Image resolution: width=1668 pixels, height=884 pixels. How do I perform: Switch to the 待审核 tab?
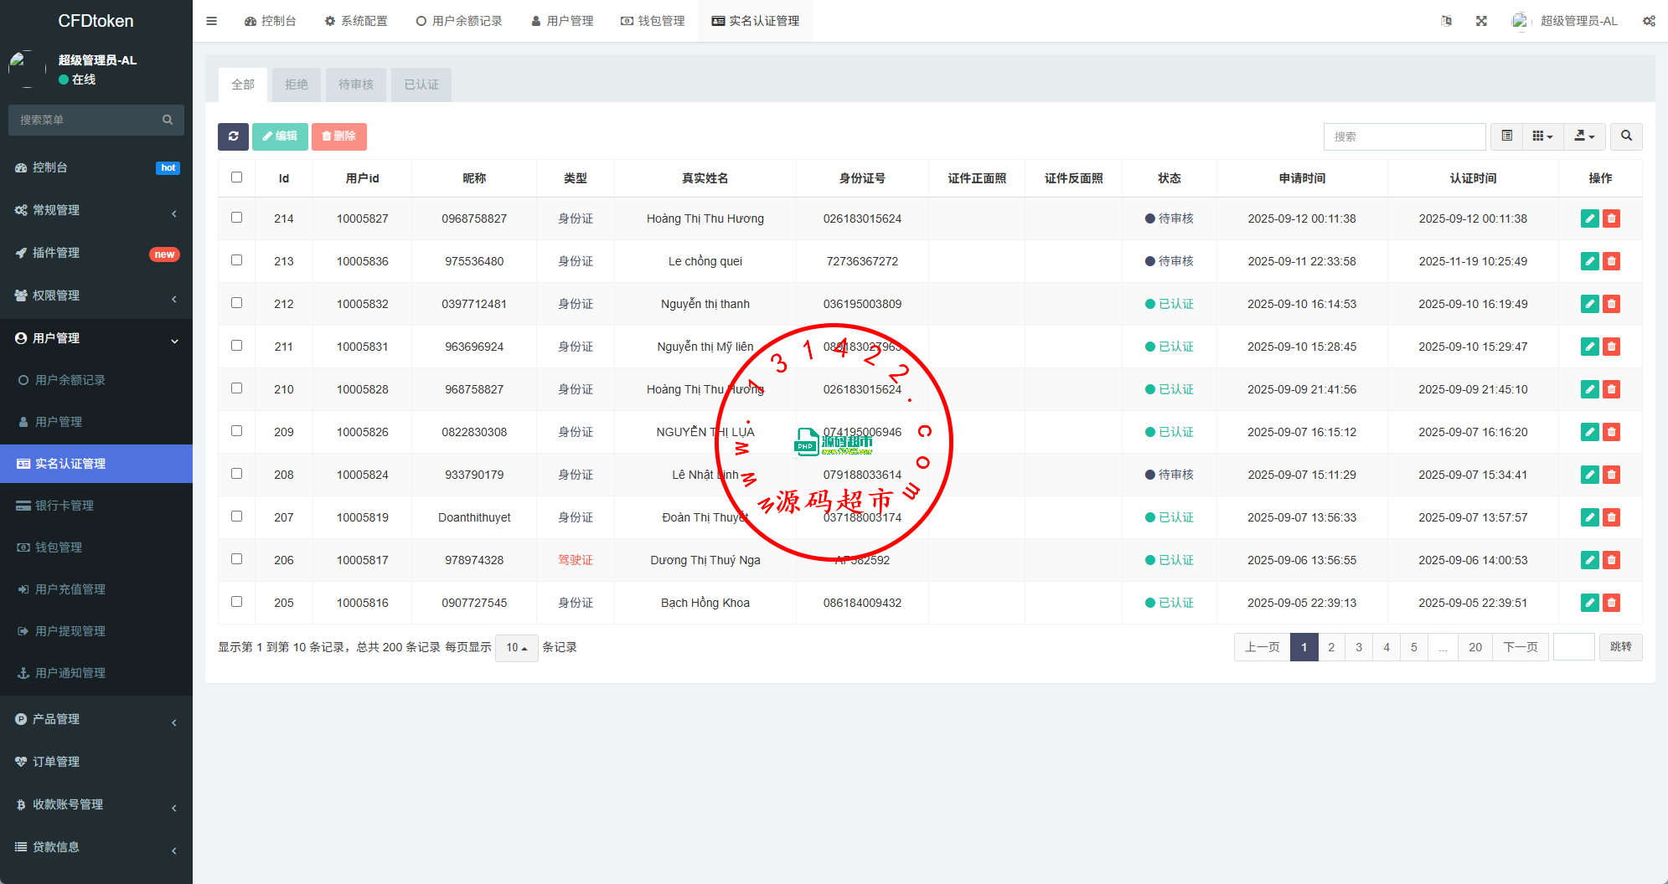pos(356,85)
